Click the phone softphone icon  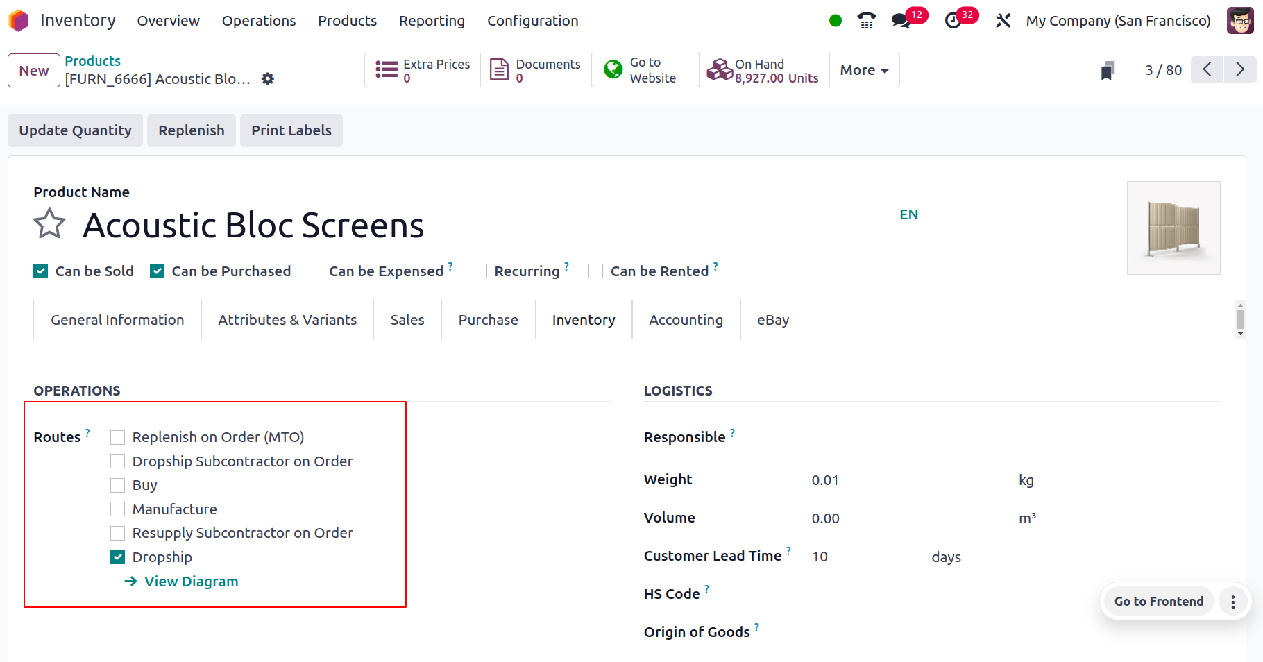(865, 21)
